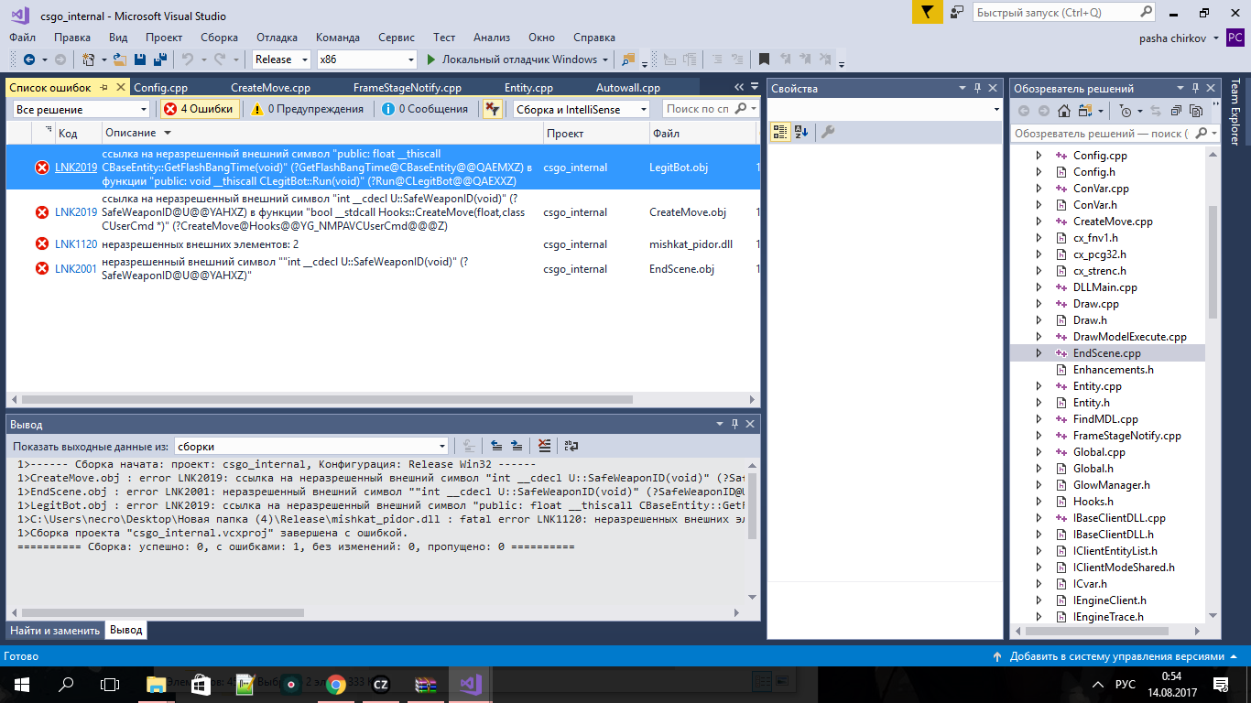The height and width of the screenshot is (703, 1251).
Task: Sort properties alphabetically with the A-Z icon
Action: coord(801,132)
